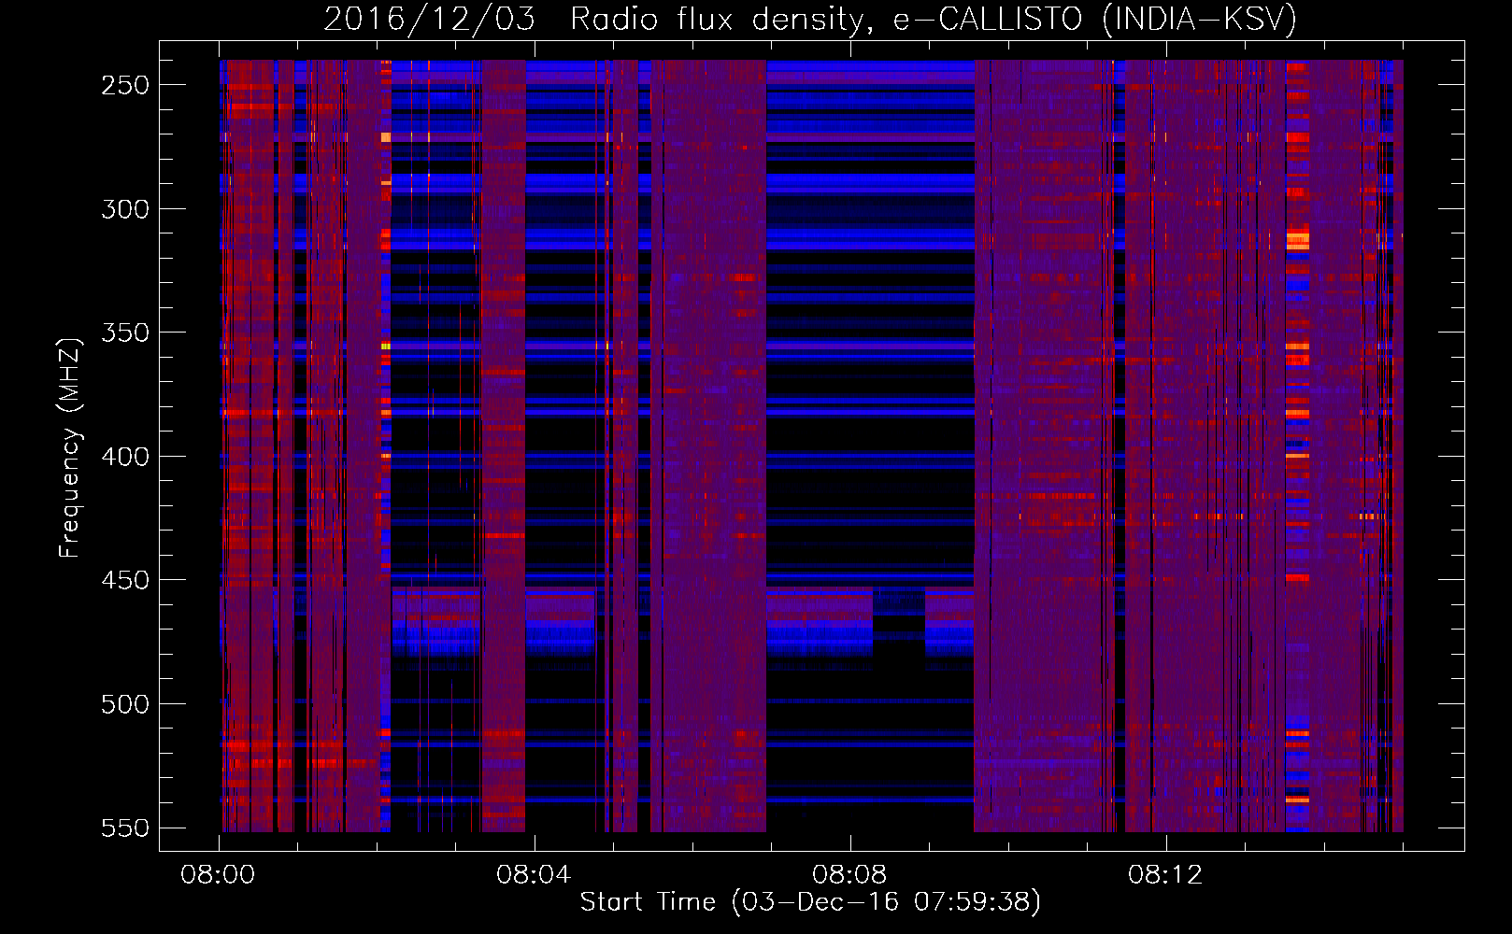The width and height of the screenshot is (1512, 934).
Task: Click the 08:12 time tick label
Action: click(1165, 875)
